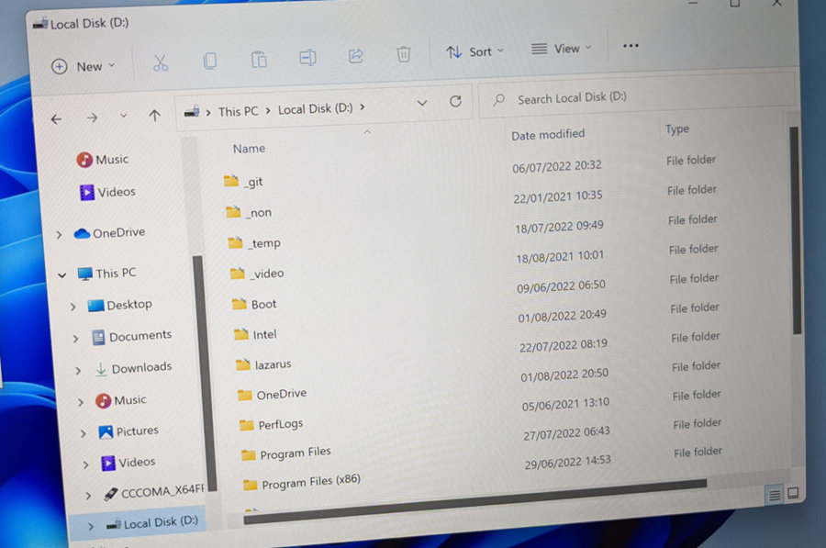This screenshot has height=548, width=826.
Task: Expand the Documents tree node
Action: 75,339
